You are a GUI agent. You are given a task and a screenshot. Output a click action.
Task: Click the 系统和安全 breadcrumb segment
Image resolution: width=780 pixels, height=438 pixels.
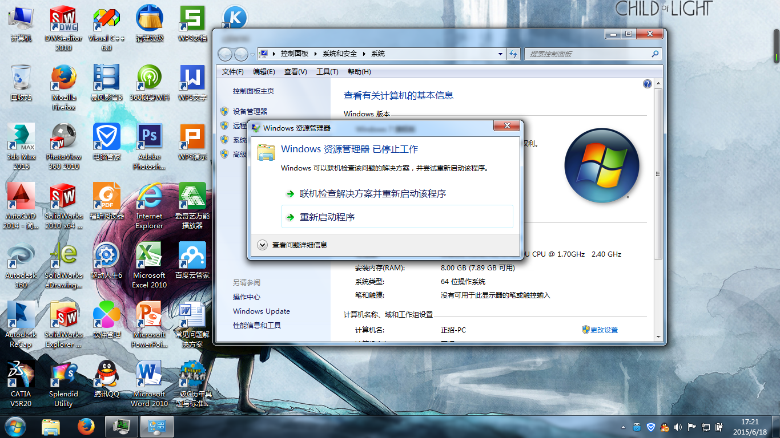(x=340, y=54)
